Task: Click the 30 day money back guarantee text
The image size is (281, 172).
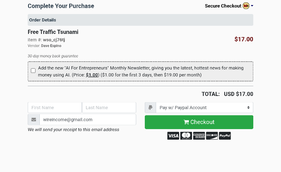Action: [x=53, y=56]
